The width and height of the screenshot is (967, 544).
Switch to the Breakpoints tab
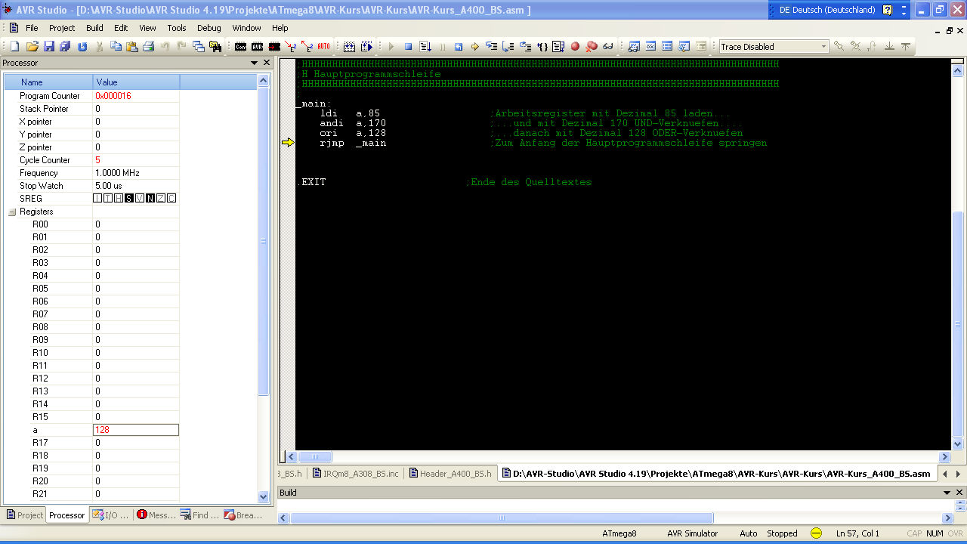point(243,515)
